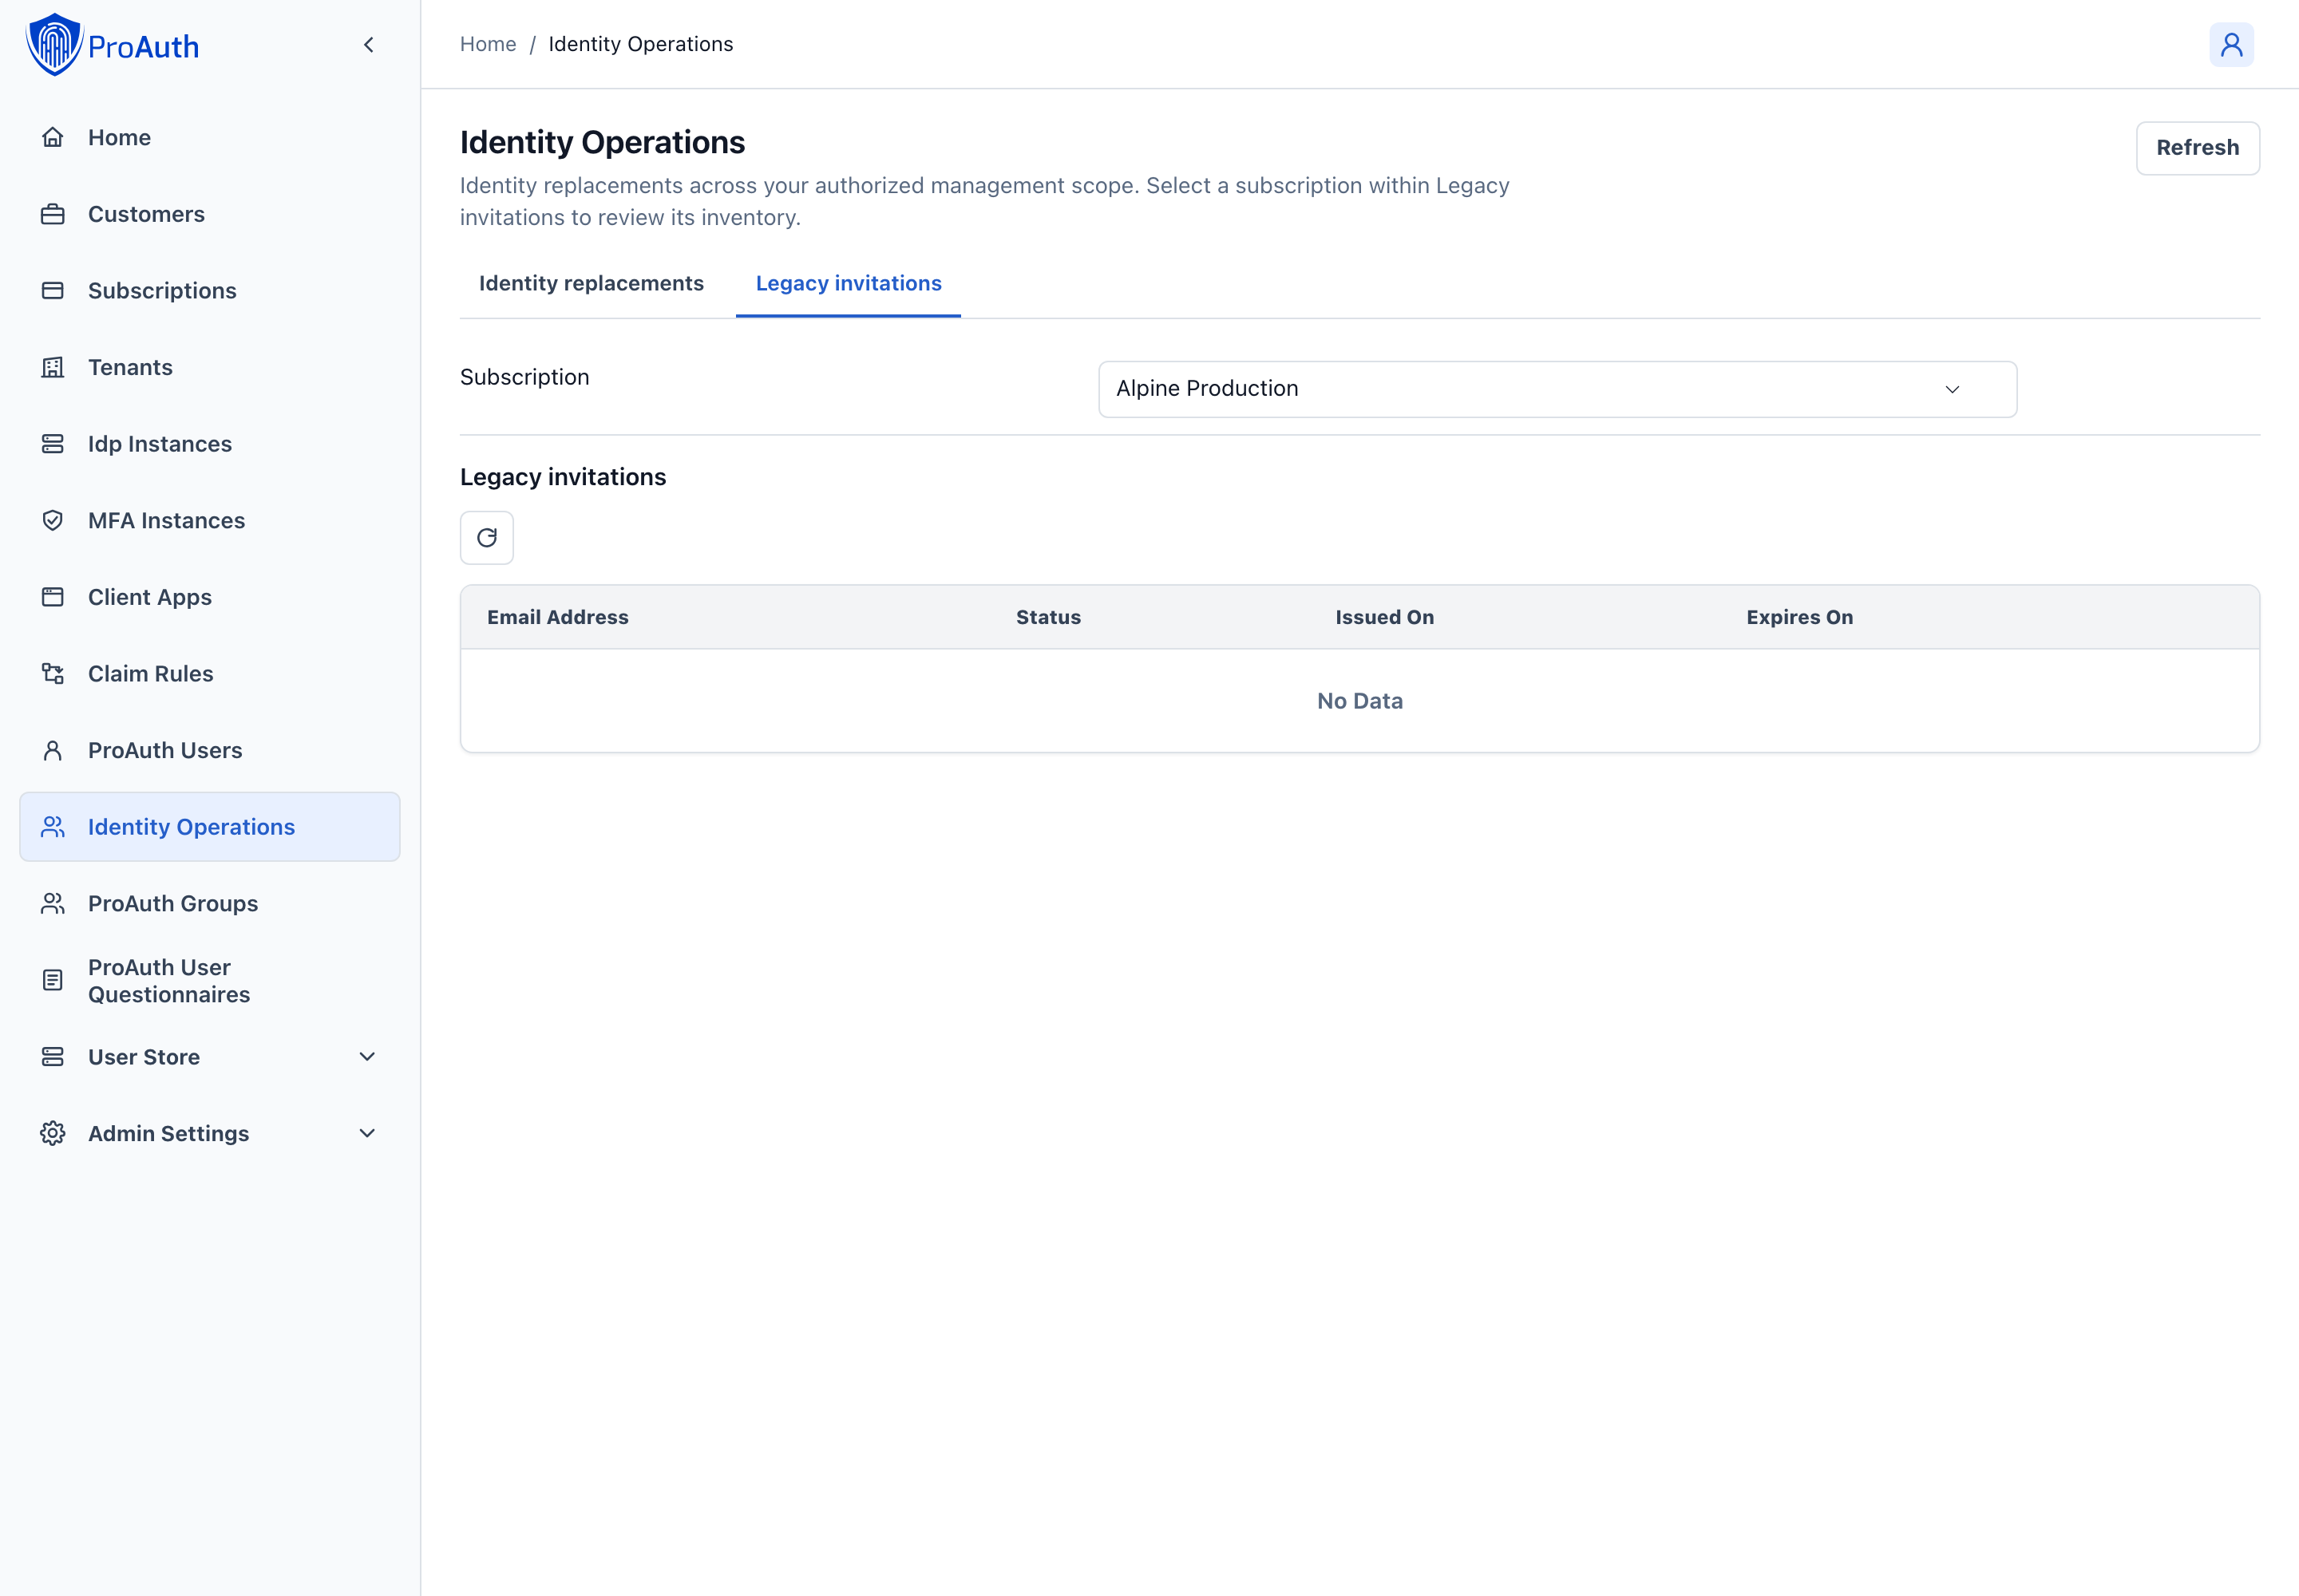Viewport: 2299px width, 1596px height.
Task: Click the Status column header
Action: (1048, 617)
